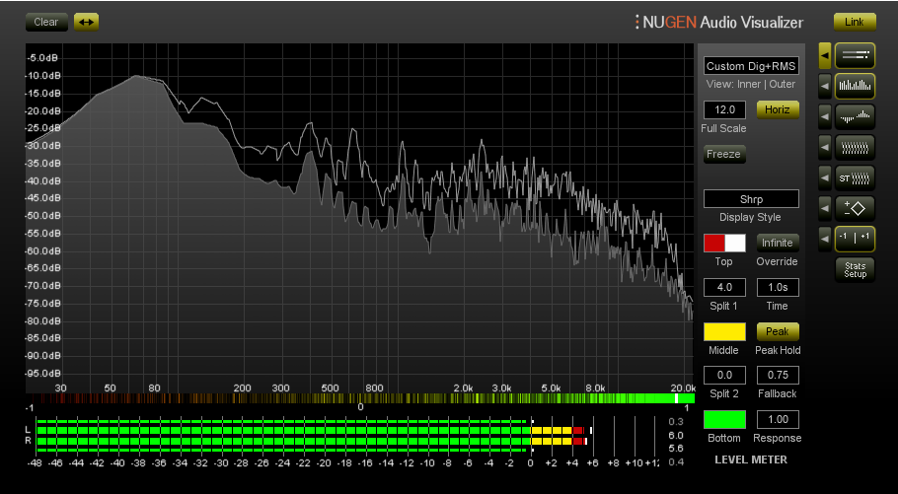Open the Custom Dig+RMS preset dropdown

tap(751, 66)
